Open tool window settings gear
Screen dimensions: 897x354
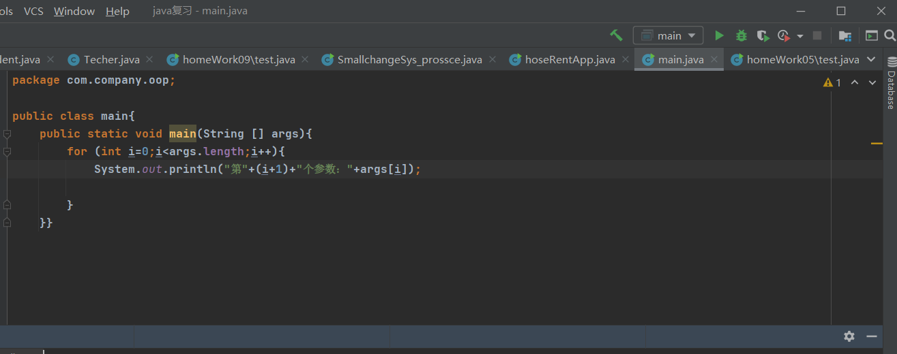pos(849,336)
